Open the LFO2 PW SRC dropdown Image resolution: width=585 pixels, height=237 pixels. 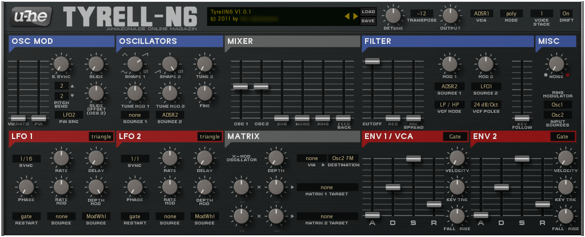coord(69,115)
